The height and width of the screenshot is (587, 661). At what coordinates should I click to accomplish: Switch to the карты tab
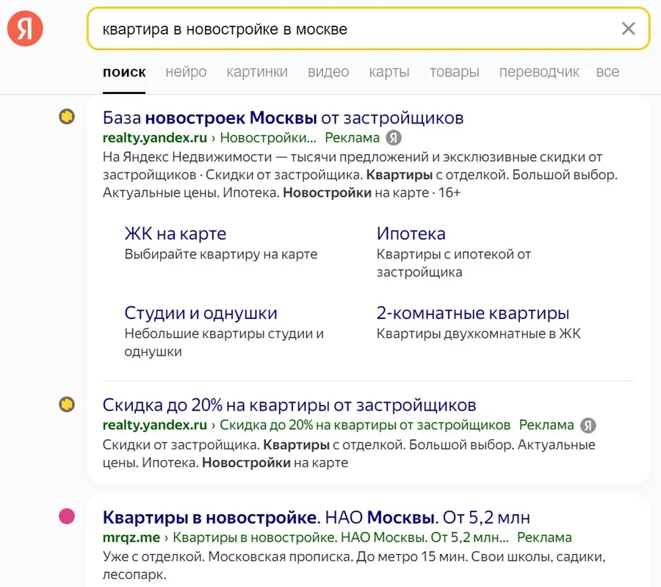click(389, 71)
